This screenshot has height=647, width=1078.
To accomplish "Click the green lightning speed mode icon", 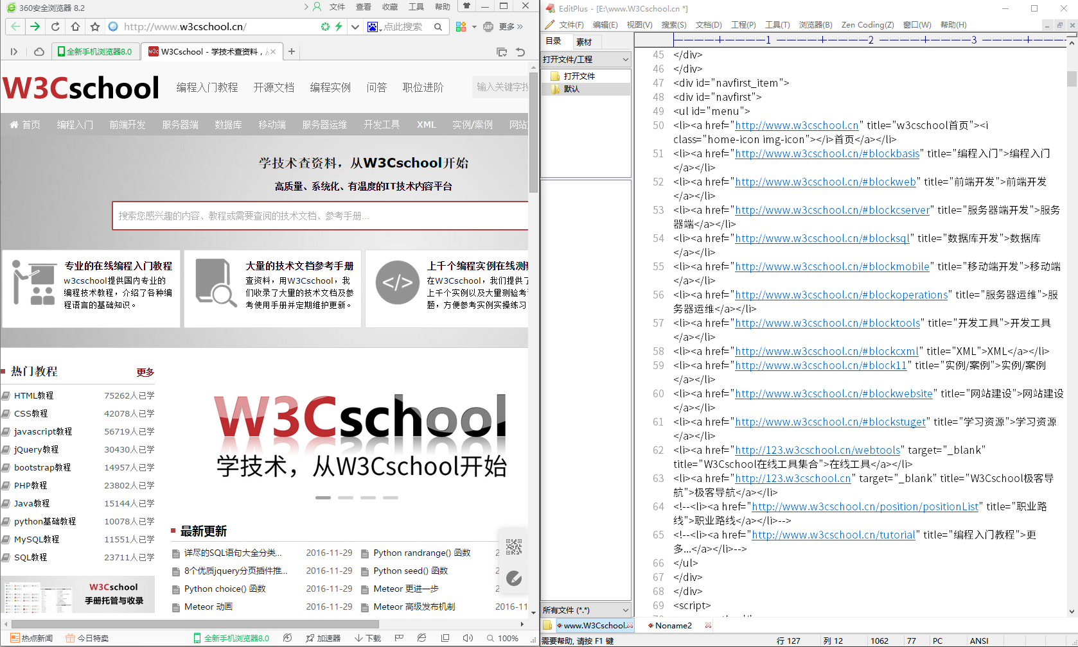I will 339,26.
